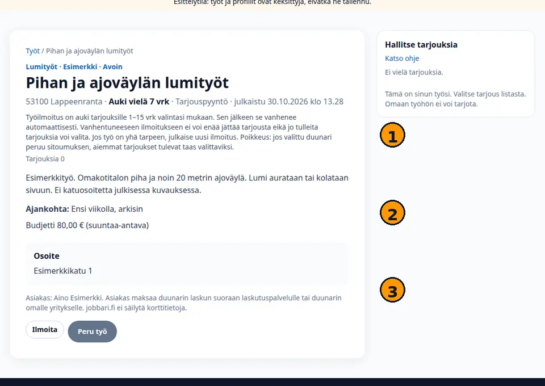
Task: Click the address Esimerkkikatu 1
Action: pos(63,271)
